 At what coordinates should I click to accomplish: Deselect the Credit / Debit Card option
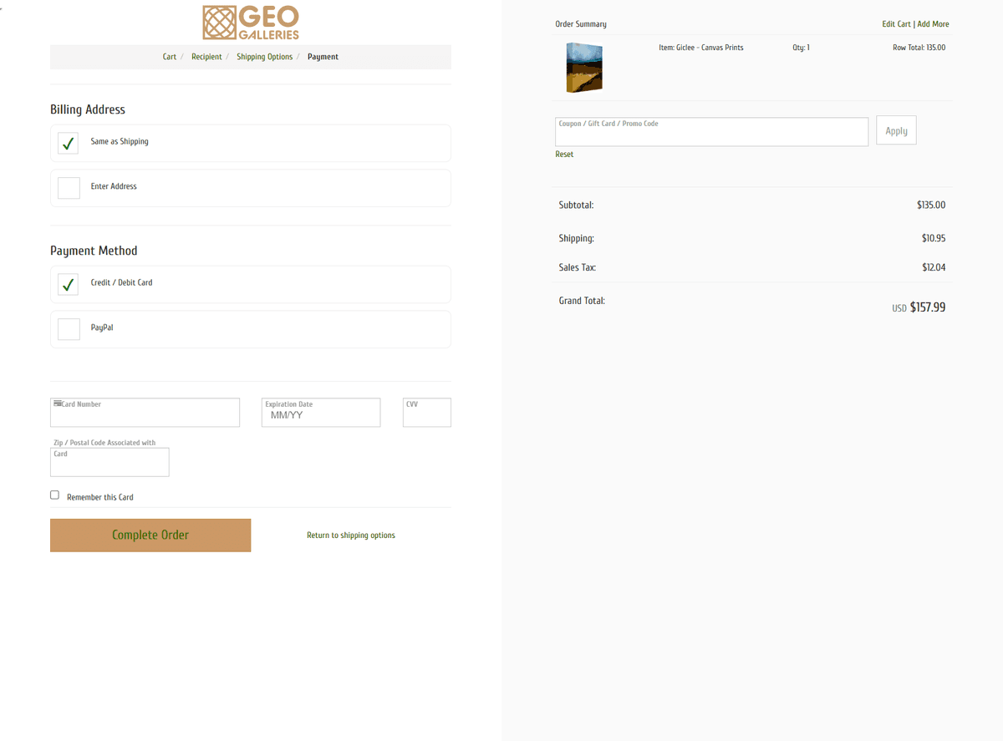[68, 284]
